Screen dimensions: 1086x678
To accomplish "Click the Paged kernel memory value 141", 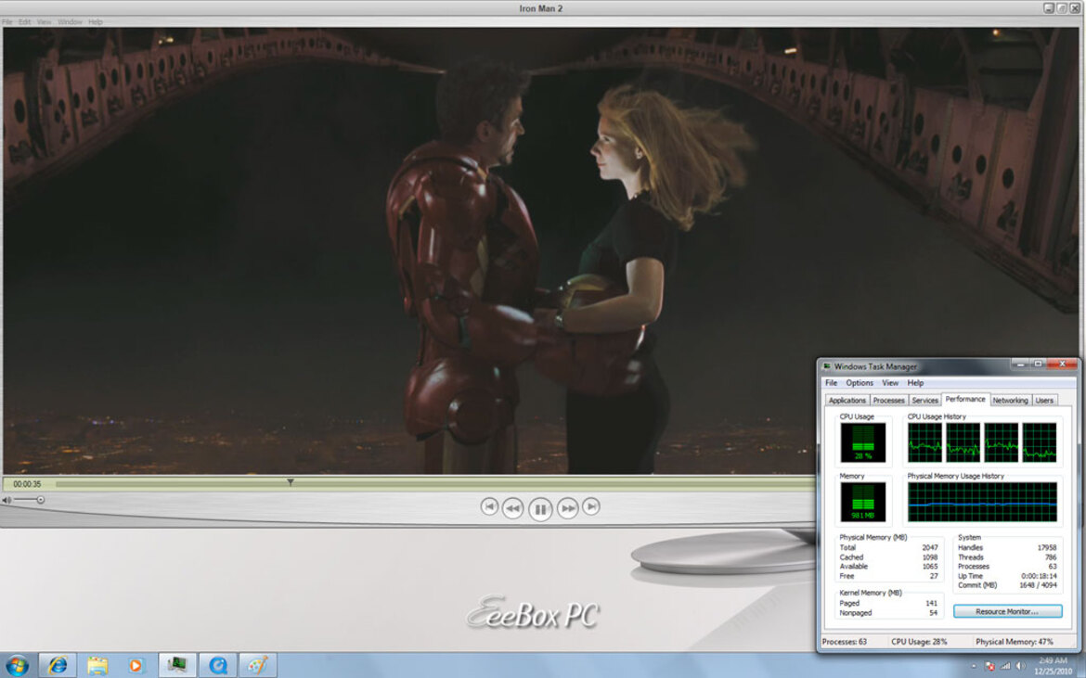I will 932,603.
